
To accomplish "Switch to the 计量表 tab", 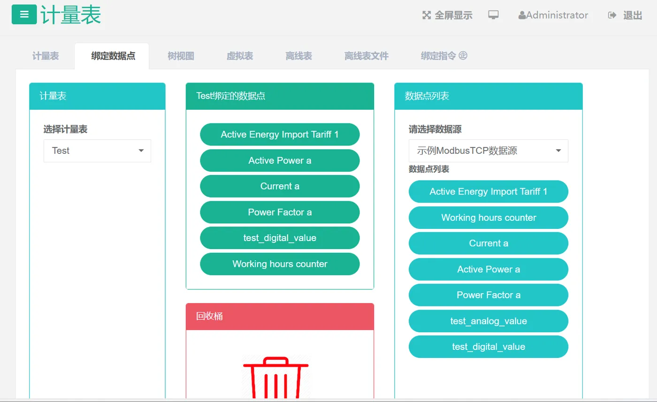I will click(x=45, y=55).
